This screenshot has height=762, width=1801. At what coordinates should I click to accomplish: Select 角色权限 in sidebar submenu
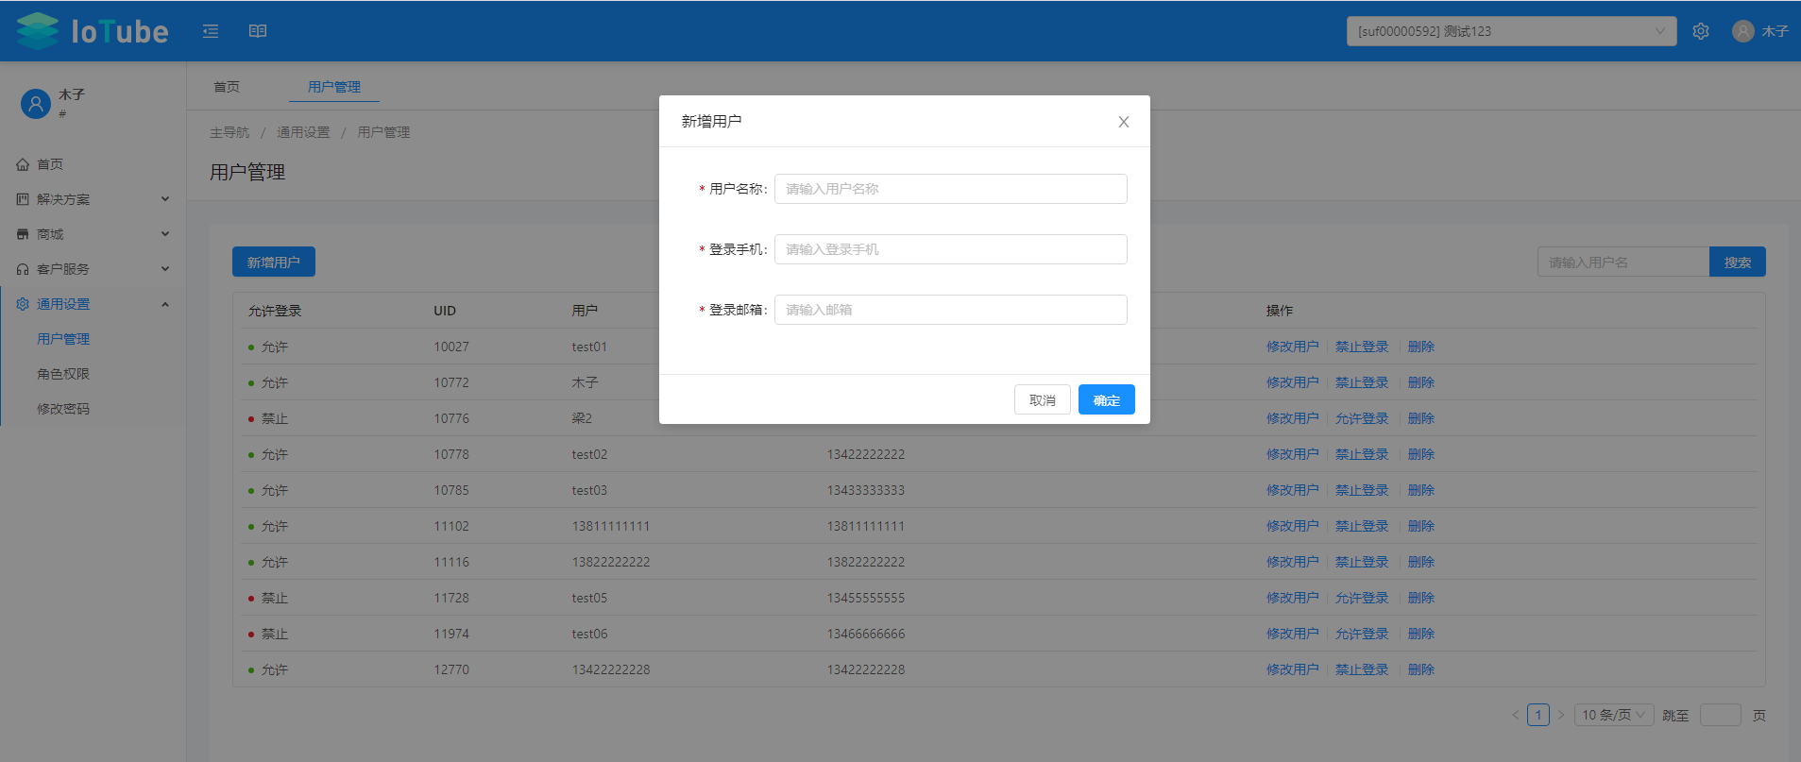coord(63,374)
